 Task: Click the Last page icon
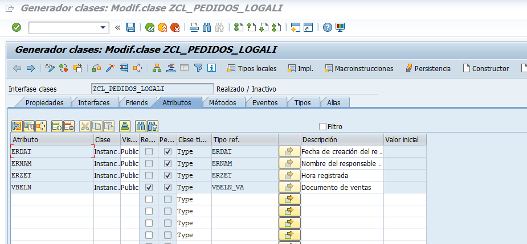tap(276, 27)
